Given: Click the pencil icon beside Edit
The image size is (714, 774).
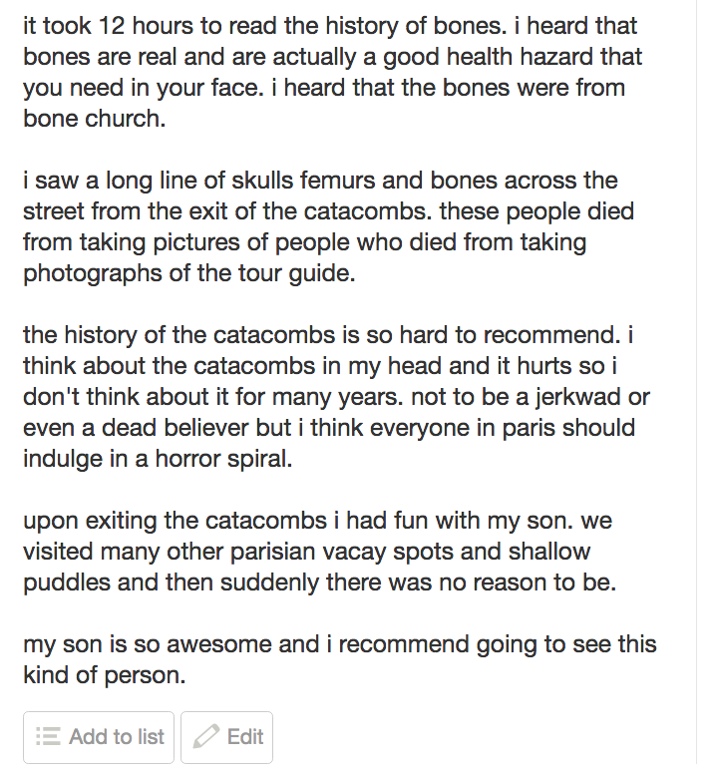Looking at the screenshot, I should pyautogui.click(x=205, y=737).
